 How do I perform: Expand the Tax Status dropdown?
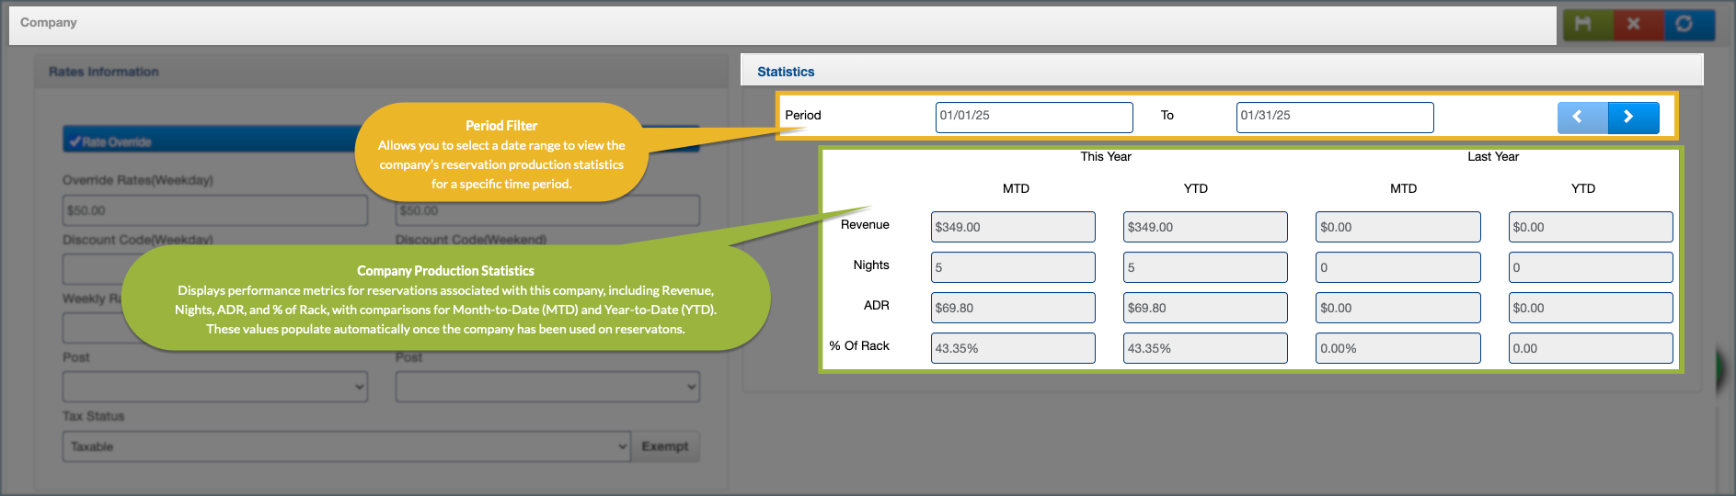tap(346, 446)
